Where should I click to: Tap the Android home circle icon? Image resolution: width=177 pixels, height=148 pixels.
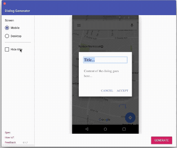[x=105, y=129]
